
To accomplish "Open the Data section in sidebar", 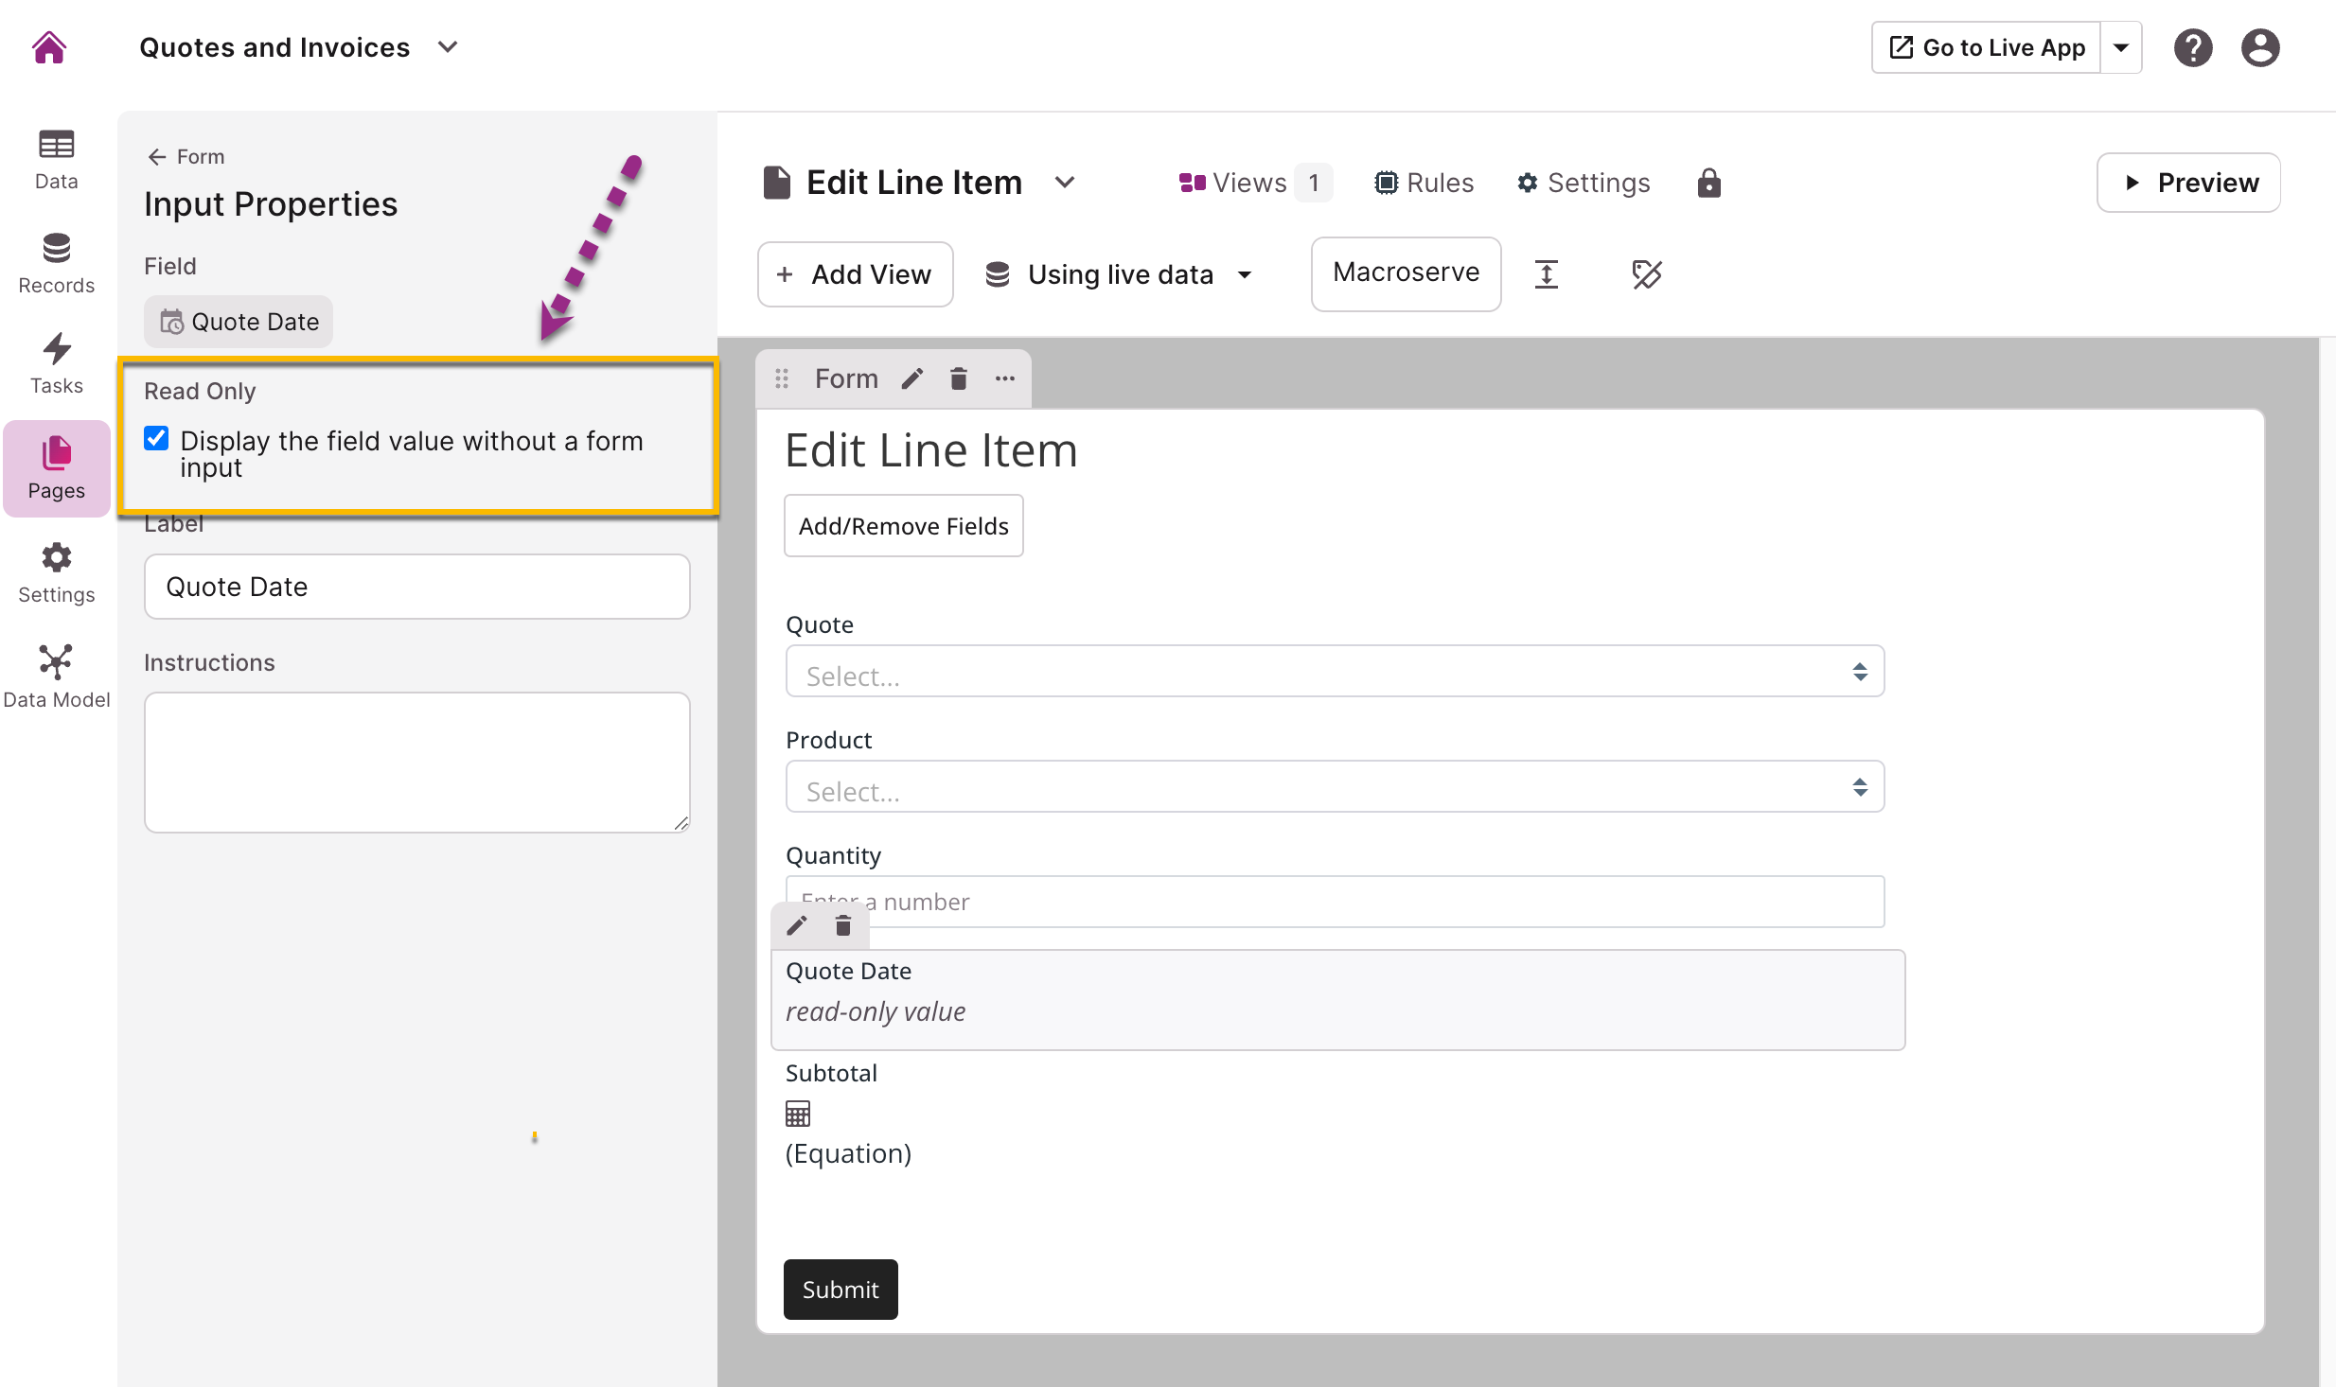I will (x=56, y=159).
